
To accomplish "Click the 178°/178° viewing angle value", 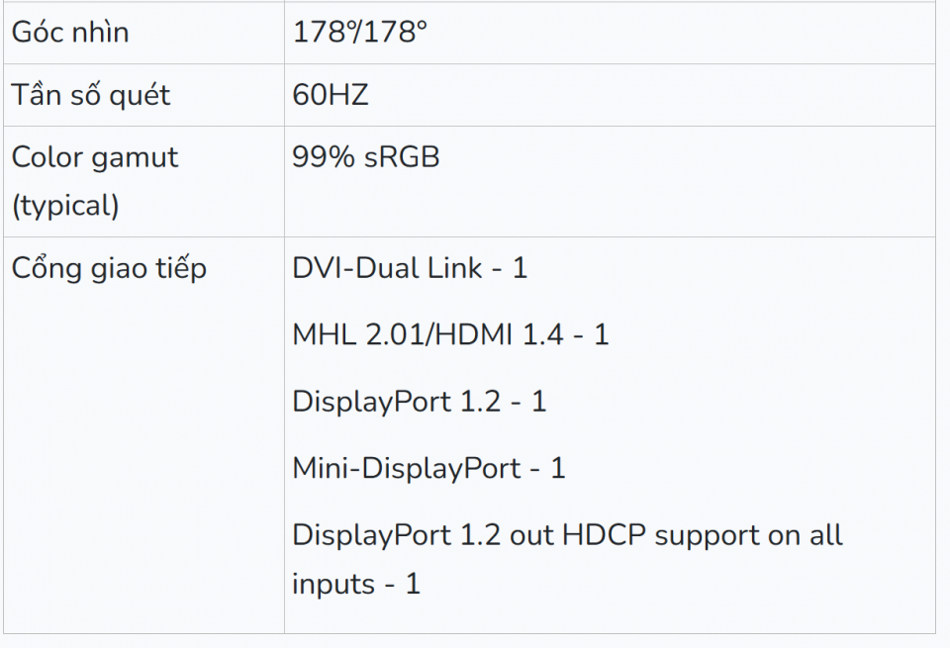I will (x=359, y=33).
